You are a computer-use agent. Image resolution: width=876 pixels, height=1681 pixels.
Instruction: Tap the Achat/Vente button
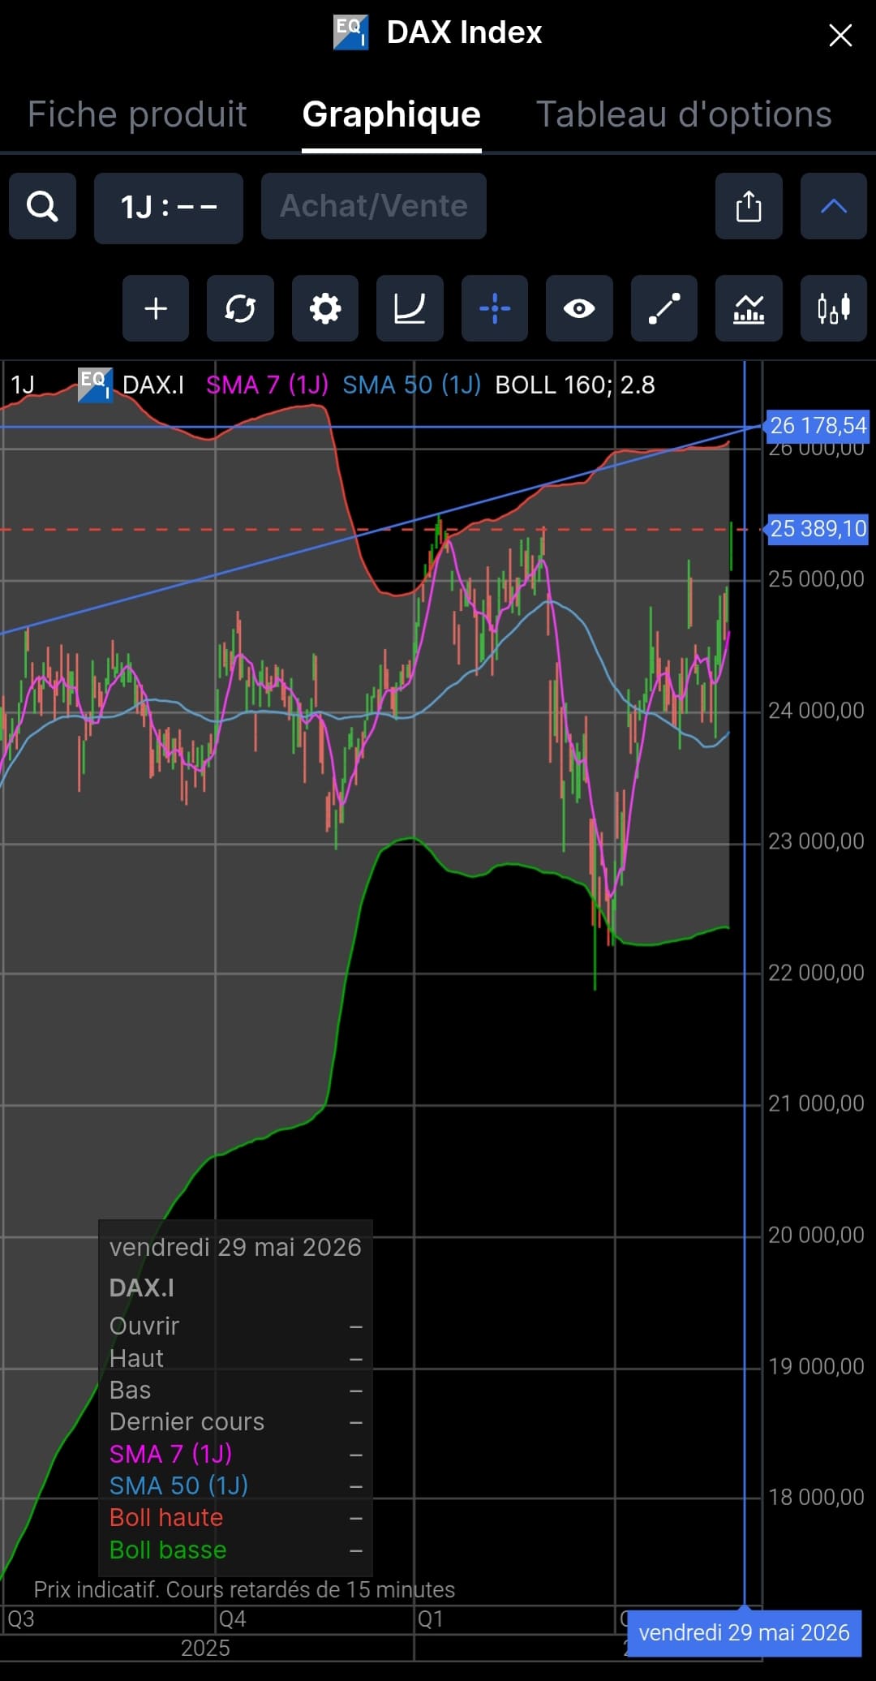coord(374,206)
